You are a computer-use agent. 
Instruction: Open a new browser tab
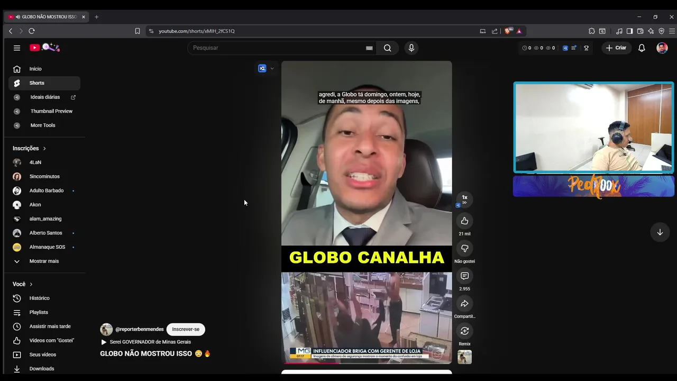click(96, 17)
